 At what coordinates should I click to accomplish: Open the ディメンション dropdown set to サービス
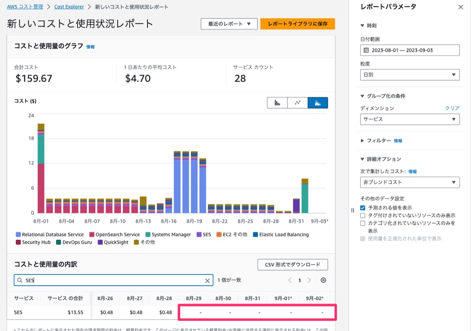(x=410, y=119)
